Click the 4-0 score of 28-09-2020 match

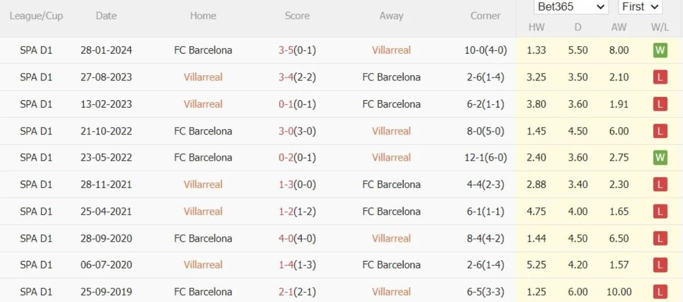pos(286,238)
